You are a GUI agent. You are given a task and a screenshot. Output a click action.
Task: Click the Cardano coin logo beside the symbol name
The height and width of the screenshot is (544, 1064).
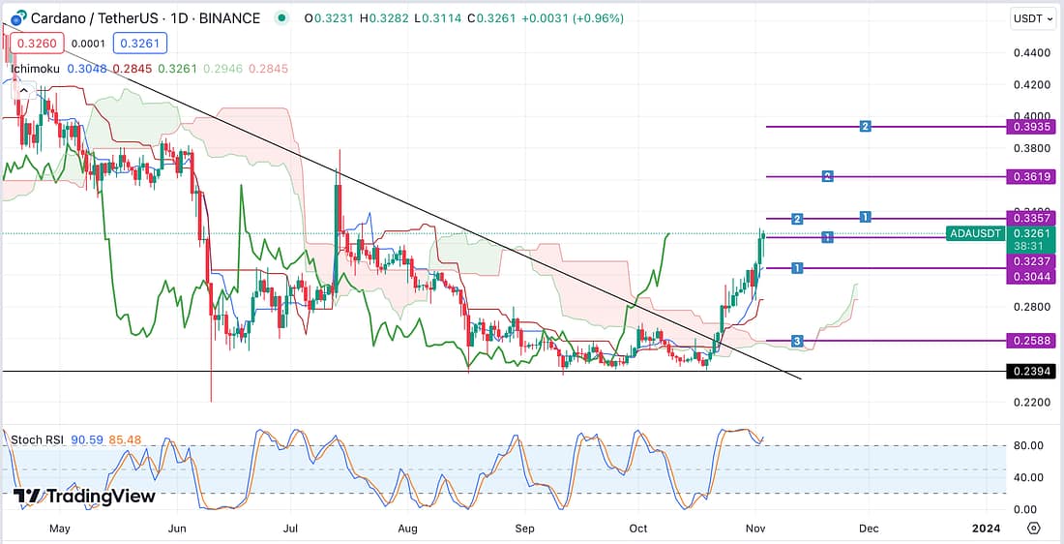[16, 18]
